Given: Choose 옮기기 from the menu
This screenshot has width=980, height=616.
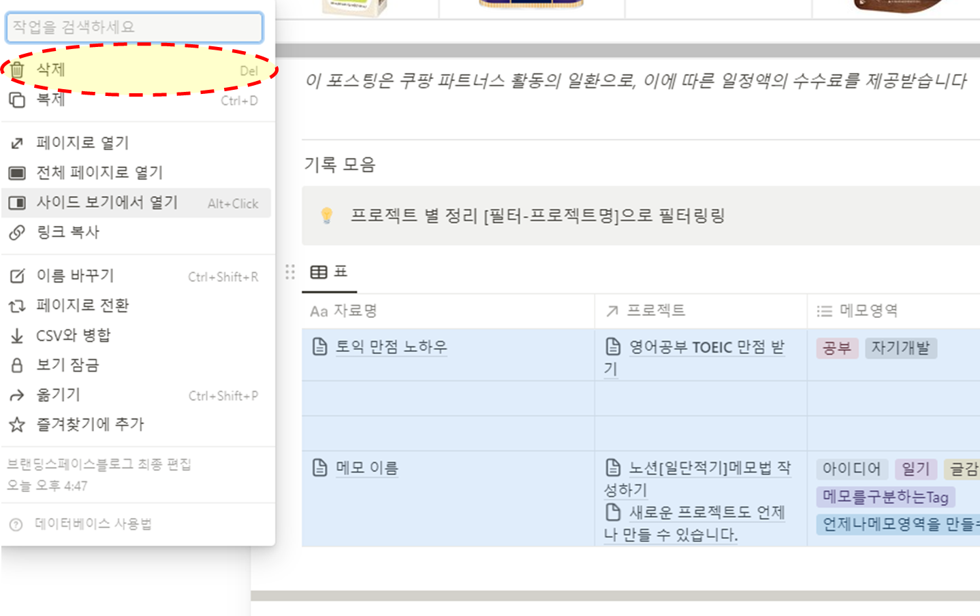Looking at the screenshot, I should [136, 395].
